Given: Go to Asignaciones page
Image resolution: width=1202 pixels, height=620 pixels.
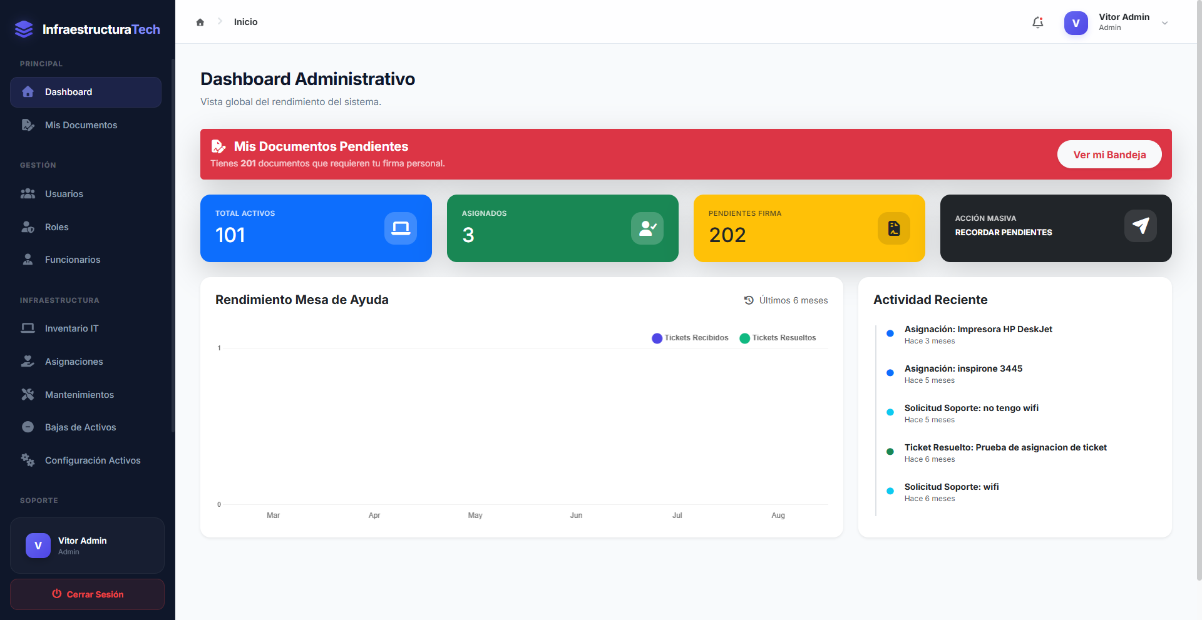Looking at the screenshot, I should pyautogui.click(x=86, y=362).
